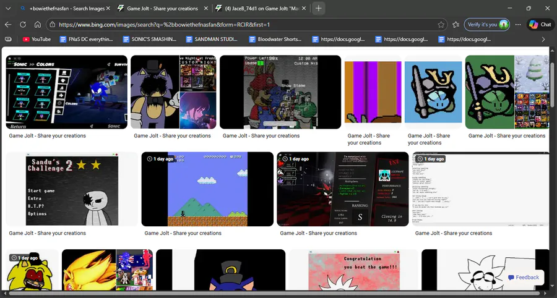The image size is (557, 298).
Task: Switch to the Game Jolt - Share your creations tab
Action: (x=162, y=8)
